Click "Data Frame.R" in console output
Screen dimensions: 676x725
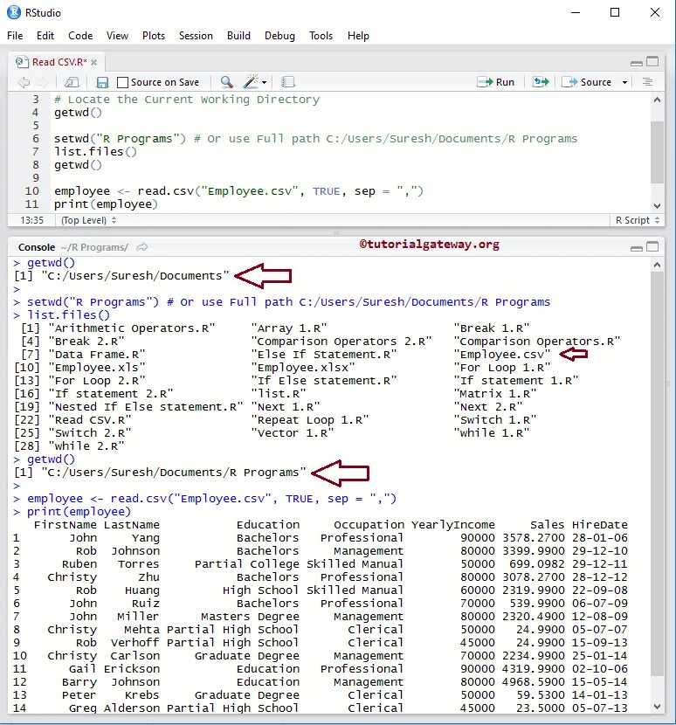click(x=97, y=355)
